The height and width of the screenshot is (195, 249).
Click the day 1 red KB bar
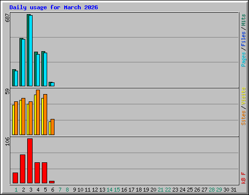(x=16, y=178)
